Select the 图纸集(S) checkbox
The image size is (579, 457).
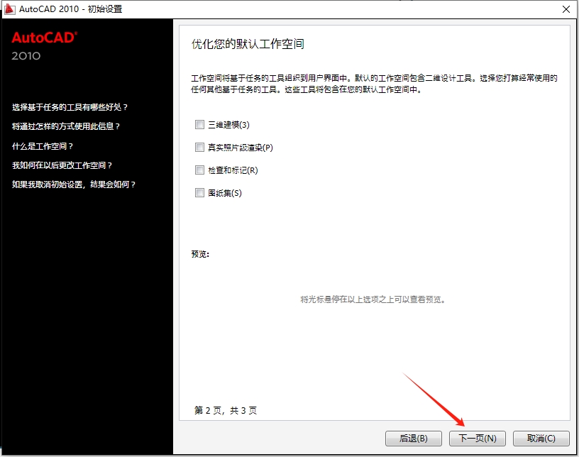(199, 192)
